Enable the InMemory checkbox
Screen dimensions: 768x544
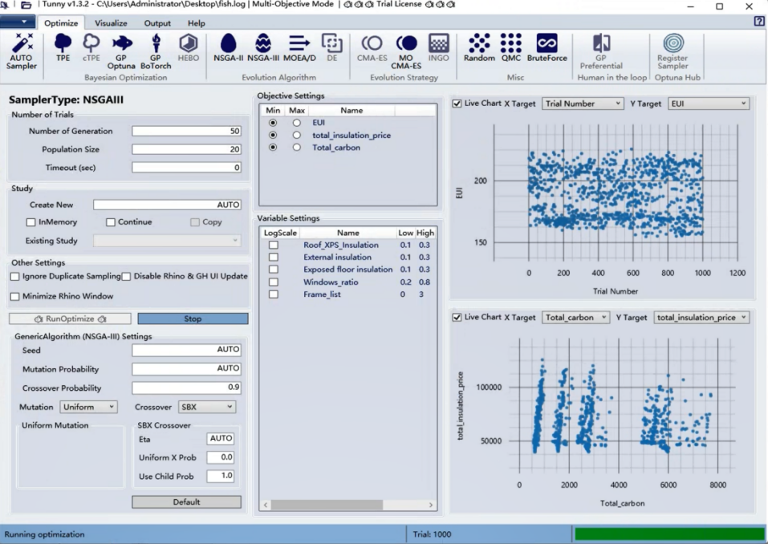click(x=30, y=222)
